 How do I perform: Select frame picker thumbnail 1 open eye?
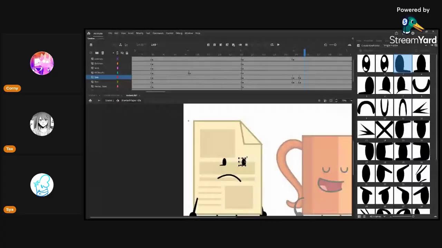coord(366,63)
